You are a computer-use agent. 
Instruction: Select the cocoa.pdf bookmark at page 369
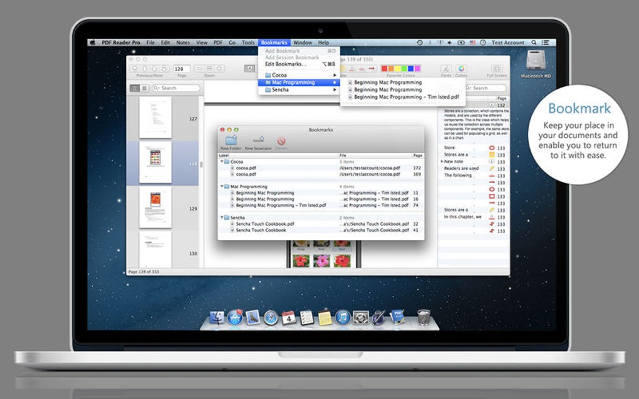tap(321, 174)
